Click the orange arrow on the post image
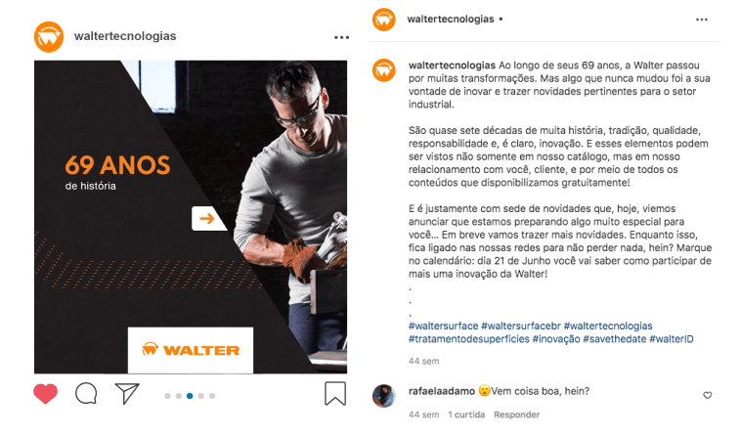The width and height of the screenshot is (740, 437). click(206, 219)
